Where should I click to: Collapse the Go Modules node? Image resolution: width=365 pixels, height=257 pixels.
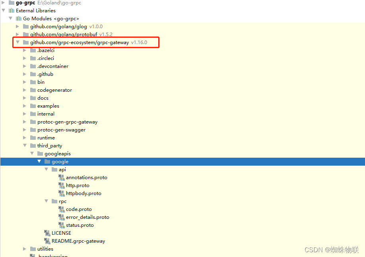click(11, 18)
